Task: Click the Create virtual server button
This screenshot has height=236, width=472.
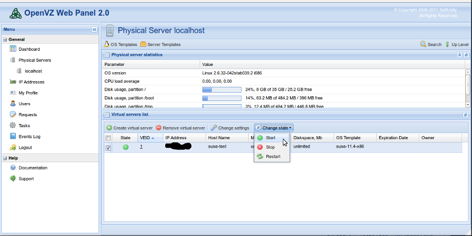Action: (130, 128)
